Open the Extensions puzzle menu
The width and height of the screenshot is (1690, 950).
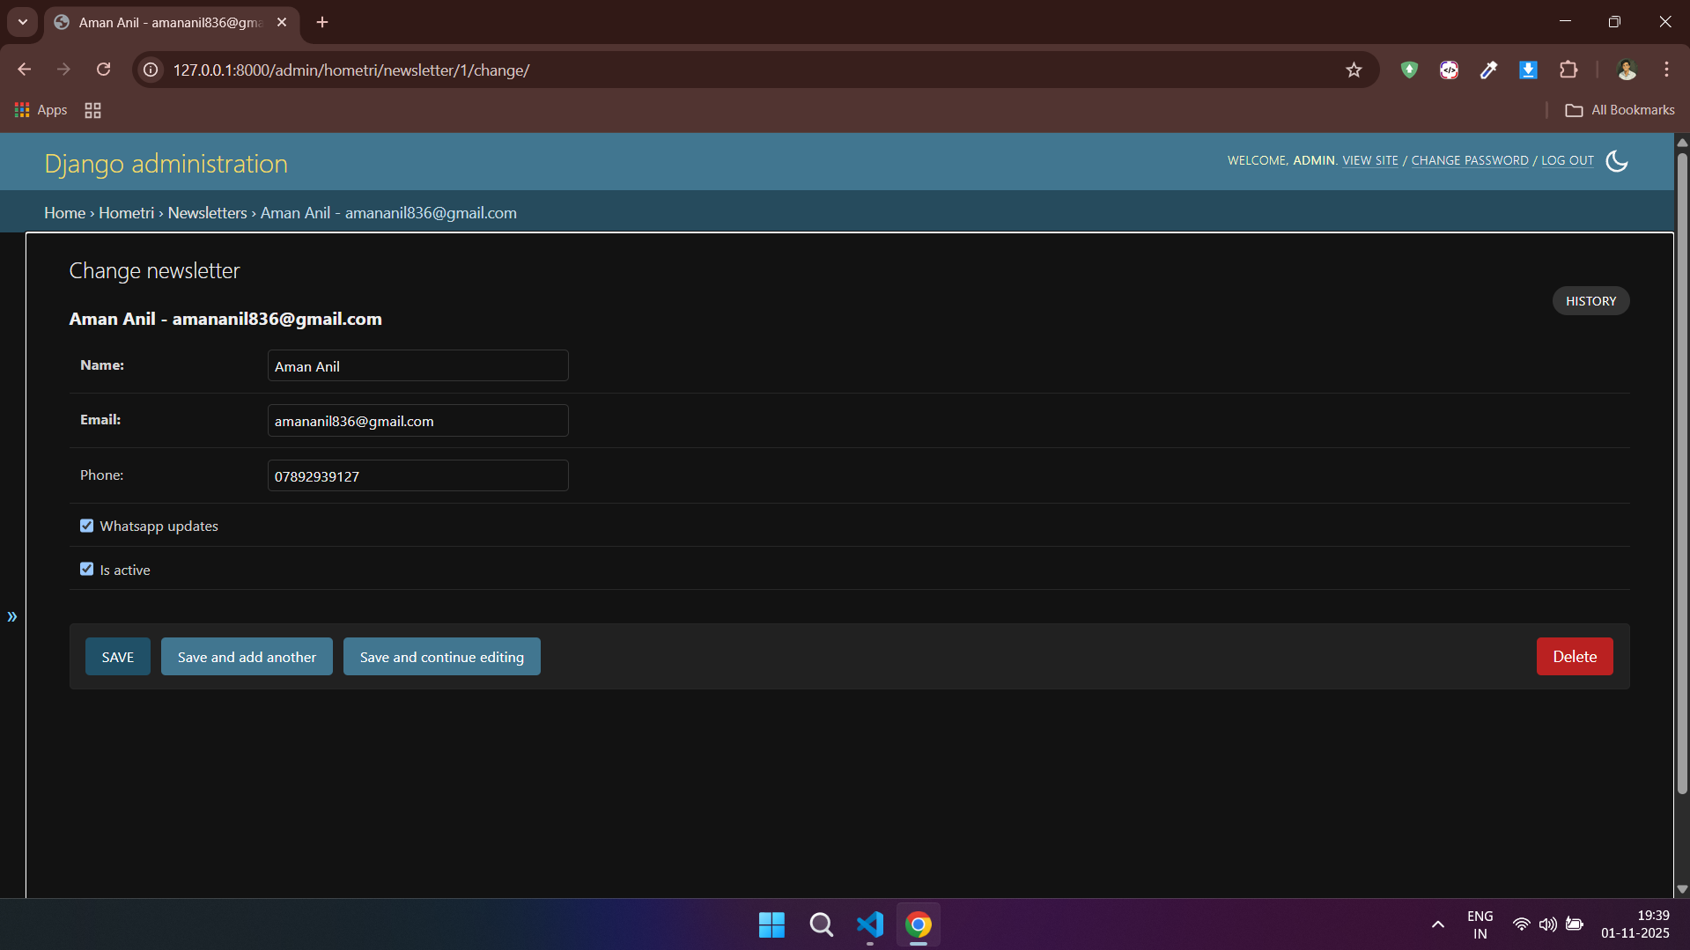click(x=1568, y=70)
